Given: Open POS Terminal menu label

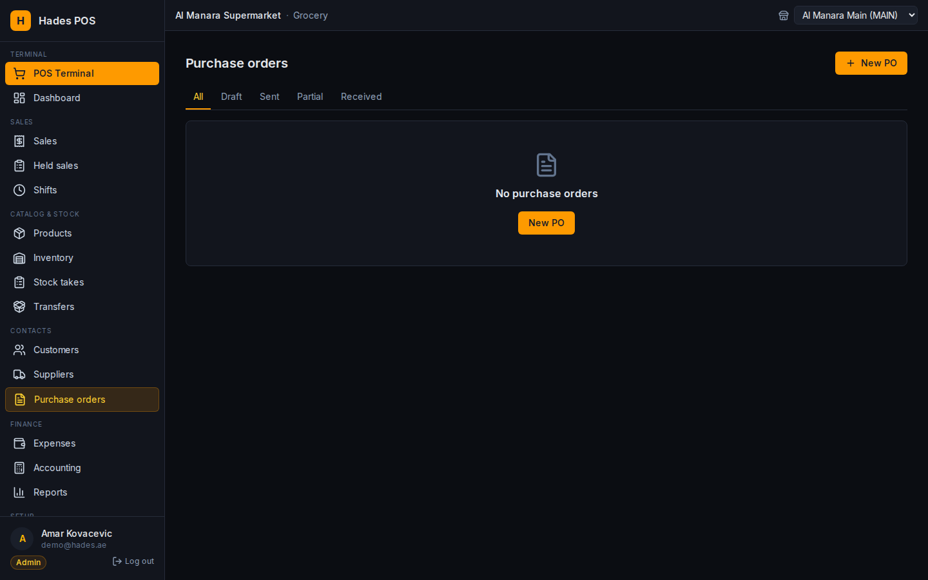Looking at the screenshot, I should pos(64,73).
